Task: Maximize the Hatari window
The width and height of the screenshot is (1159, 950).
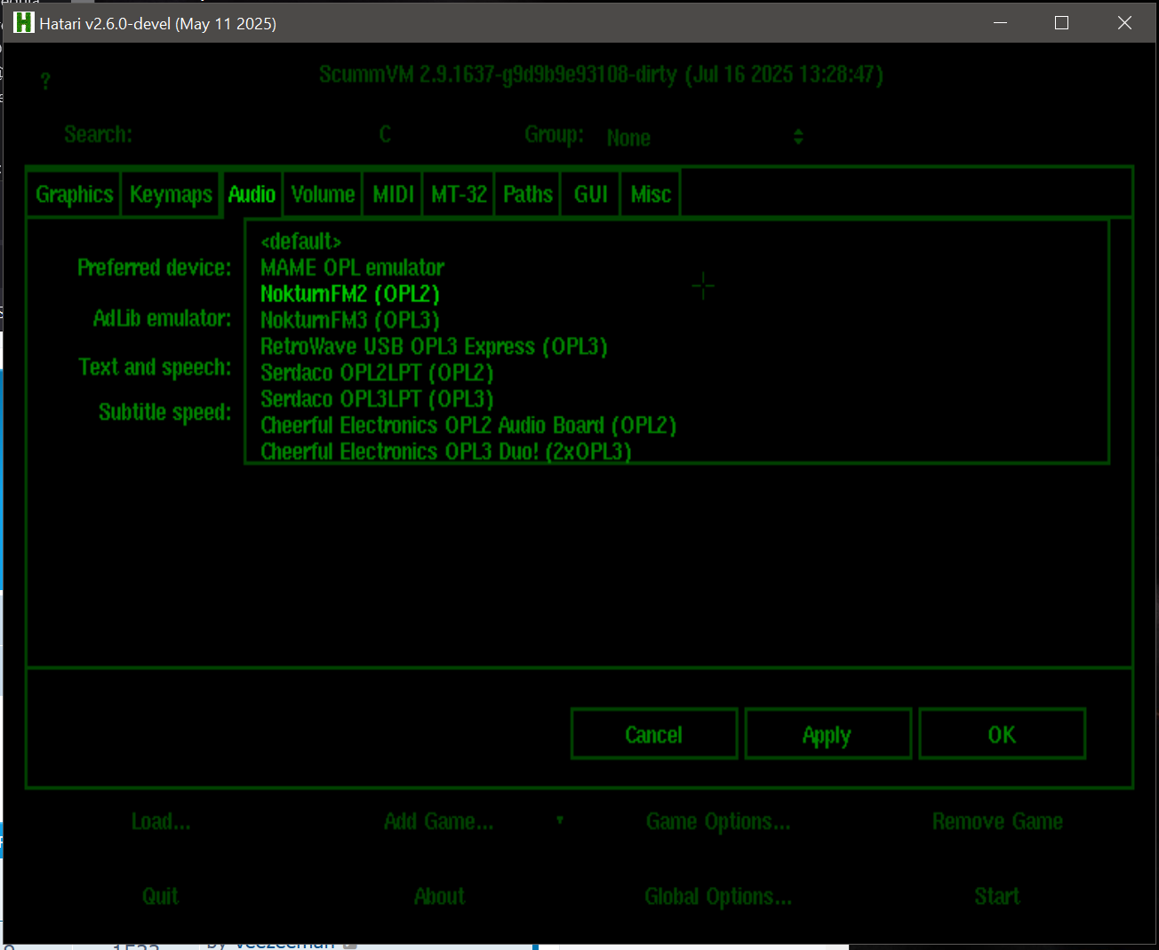Action: click(x=1061, y=23)
